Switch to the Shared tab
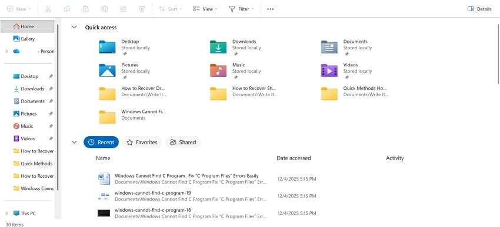 (x=183, y=142)
